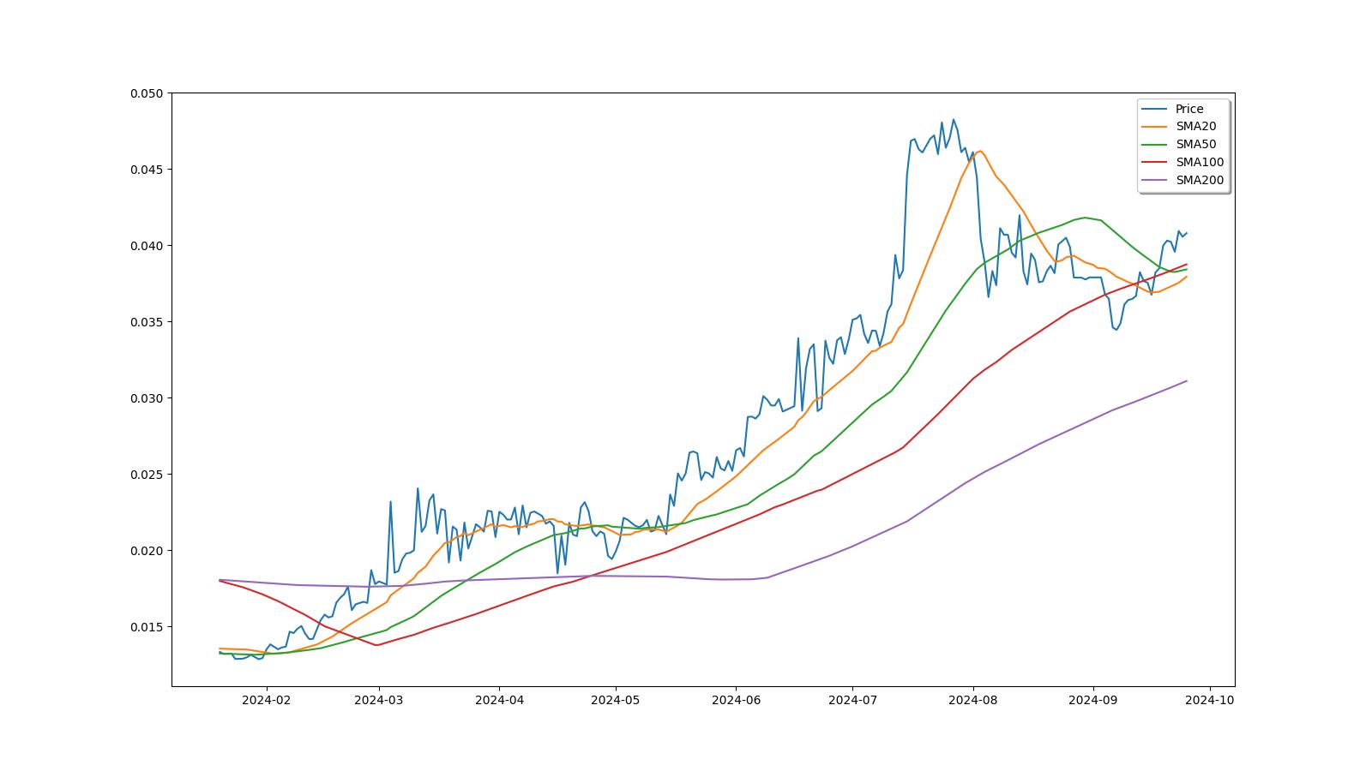The image size is (1372, 771).
Task: Click the SMA100 legend label
Action: 1200,163
